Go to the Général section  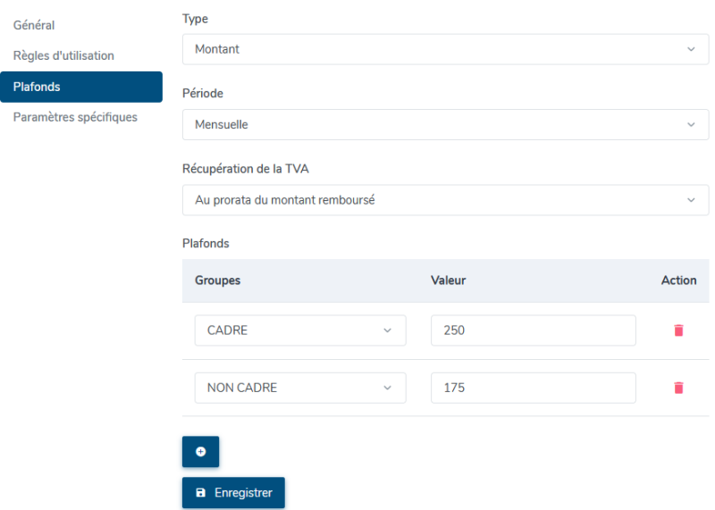(x=34, y=25)
